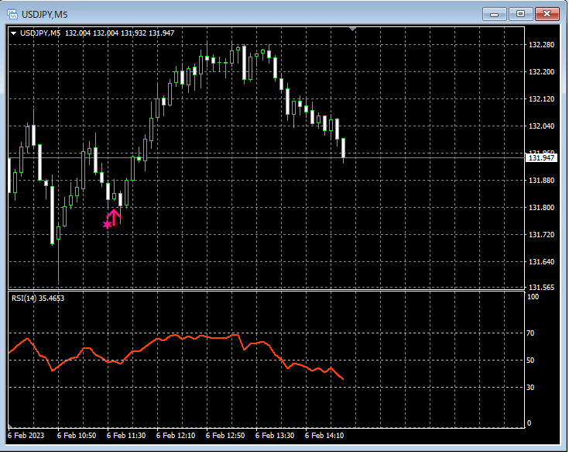Expand the chart dropdown triangle beside USDJPY,M5
This screenshot has width=569, height=452.
13,33
